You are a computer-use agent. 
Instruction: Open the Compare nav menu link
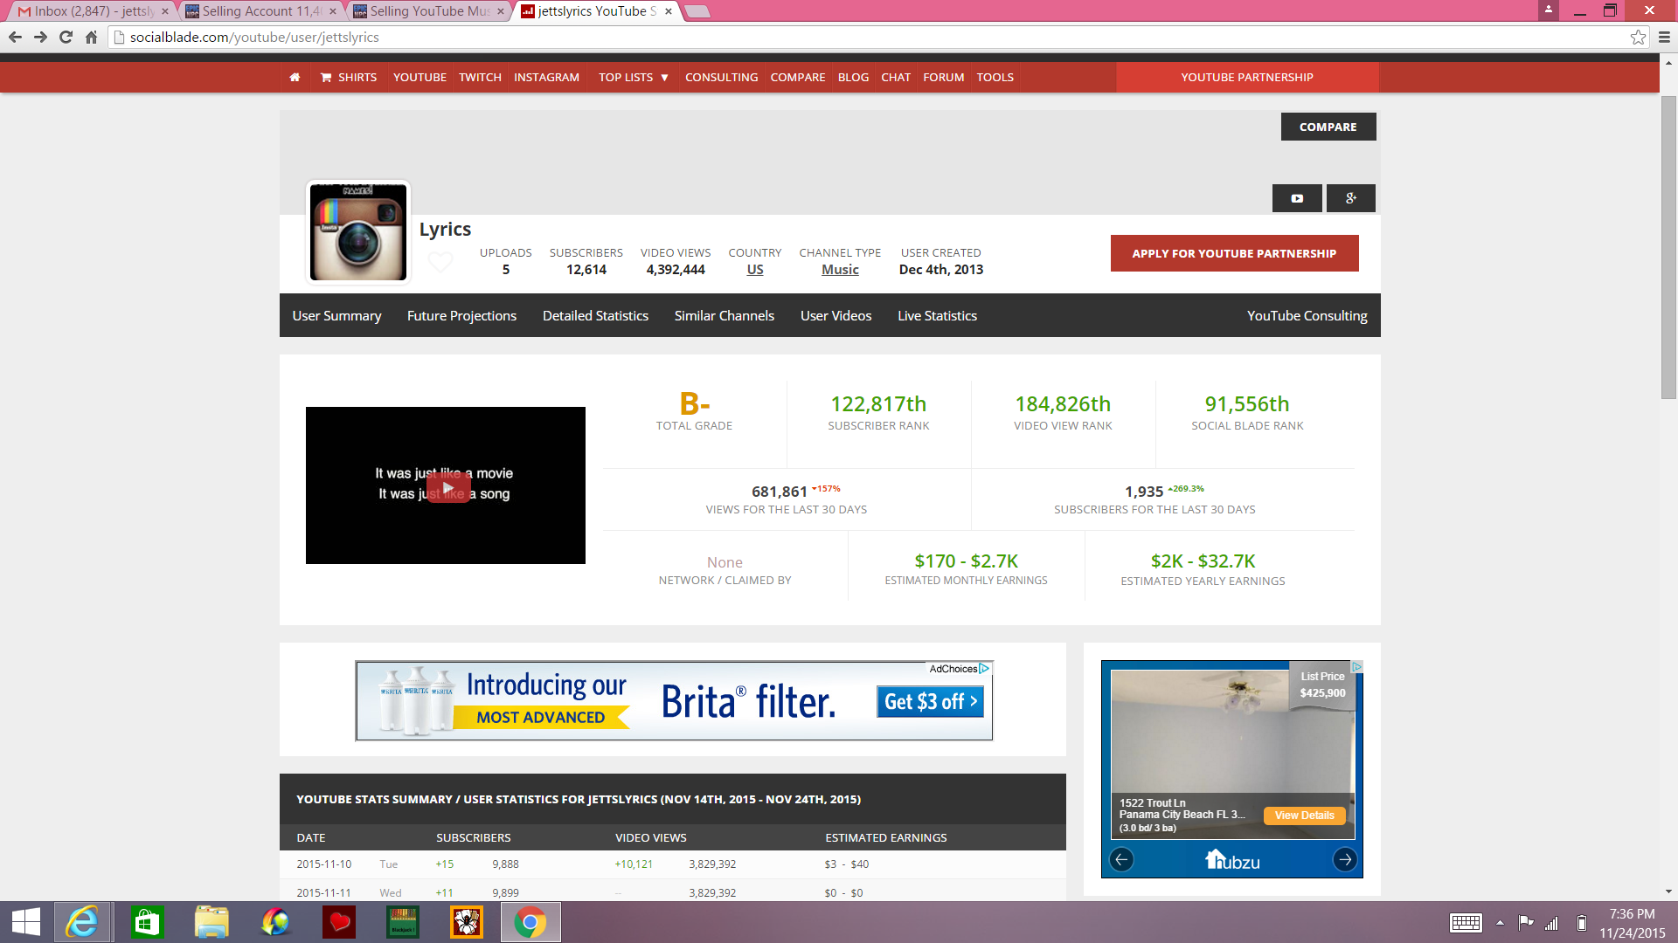click(797, 77)
